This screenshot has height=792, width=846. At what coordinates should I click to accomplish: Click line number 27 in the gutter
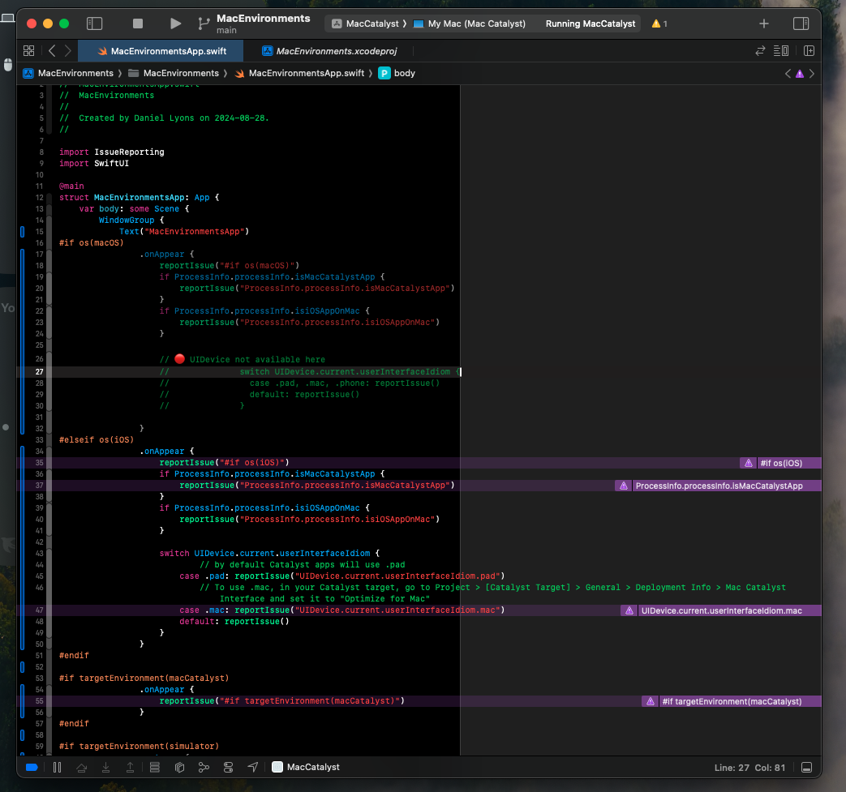tap(40, 372)
